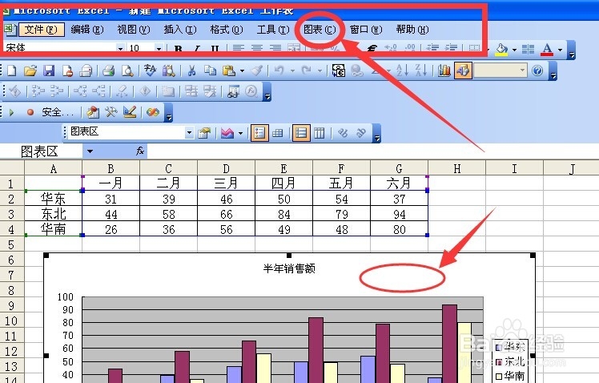This screenshot has height=383, width=599.
Task: Open the 视图(V) menu
Action: coord(133,30)
